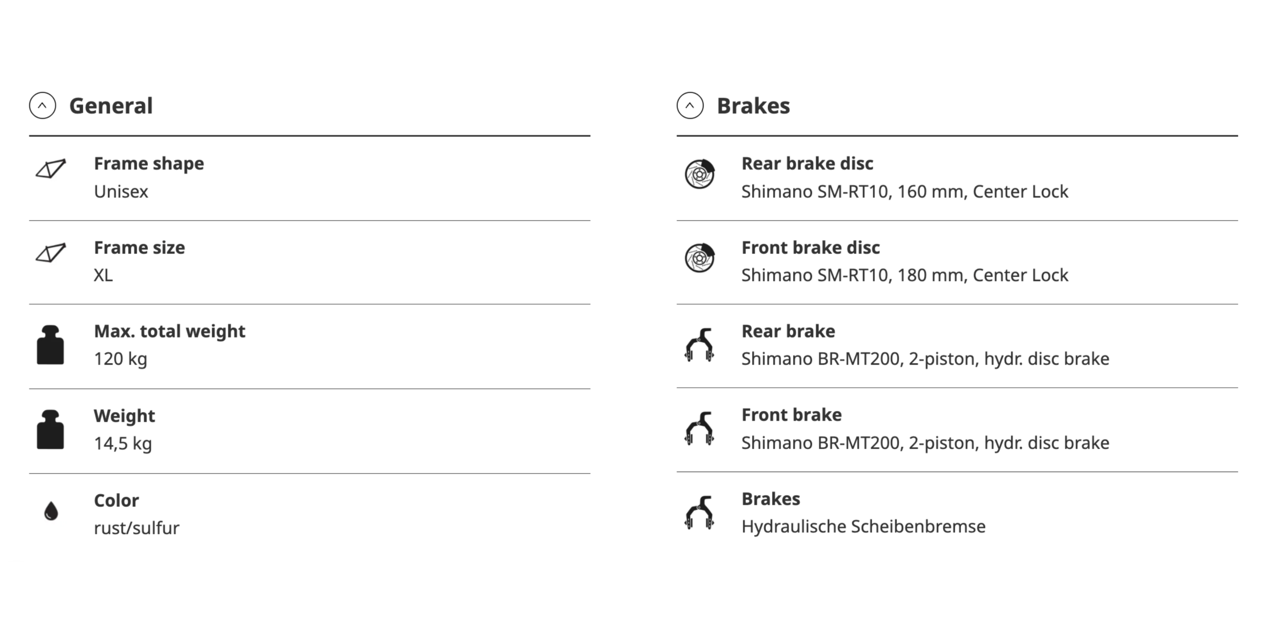Click Shimano SM-RT10, 160 mm text

pos(853,191)
